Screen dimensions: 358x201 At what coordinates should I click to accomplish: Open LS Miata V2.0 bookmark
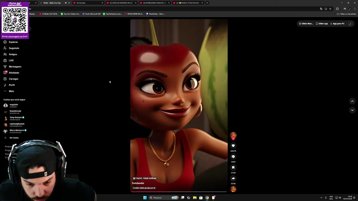coord(49,14)
